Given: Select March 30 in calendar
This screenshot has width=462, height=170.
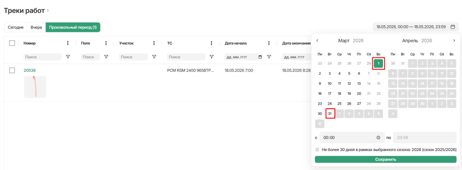Looking at the screenshot, I should point(320,114).
